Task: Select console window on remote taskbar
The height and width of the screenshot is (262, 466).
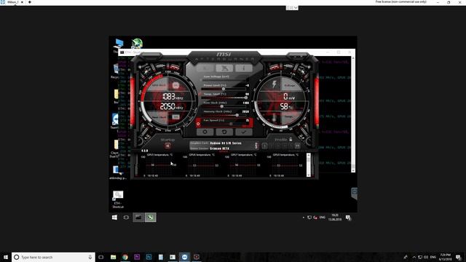Action: click(x=138, y=218)
